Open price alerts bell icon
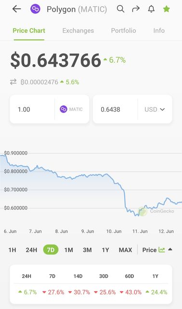The image size is (182, 309). tap(151, 9)
